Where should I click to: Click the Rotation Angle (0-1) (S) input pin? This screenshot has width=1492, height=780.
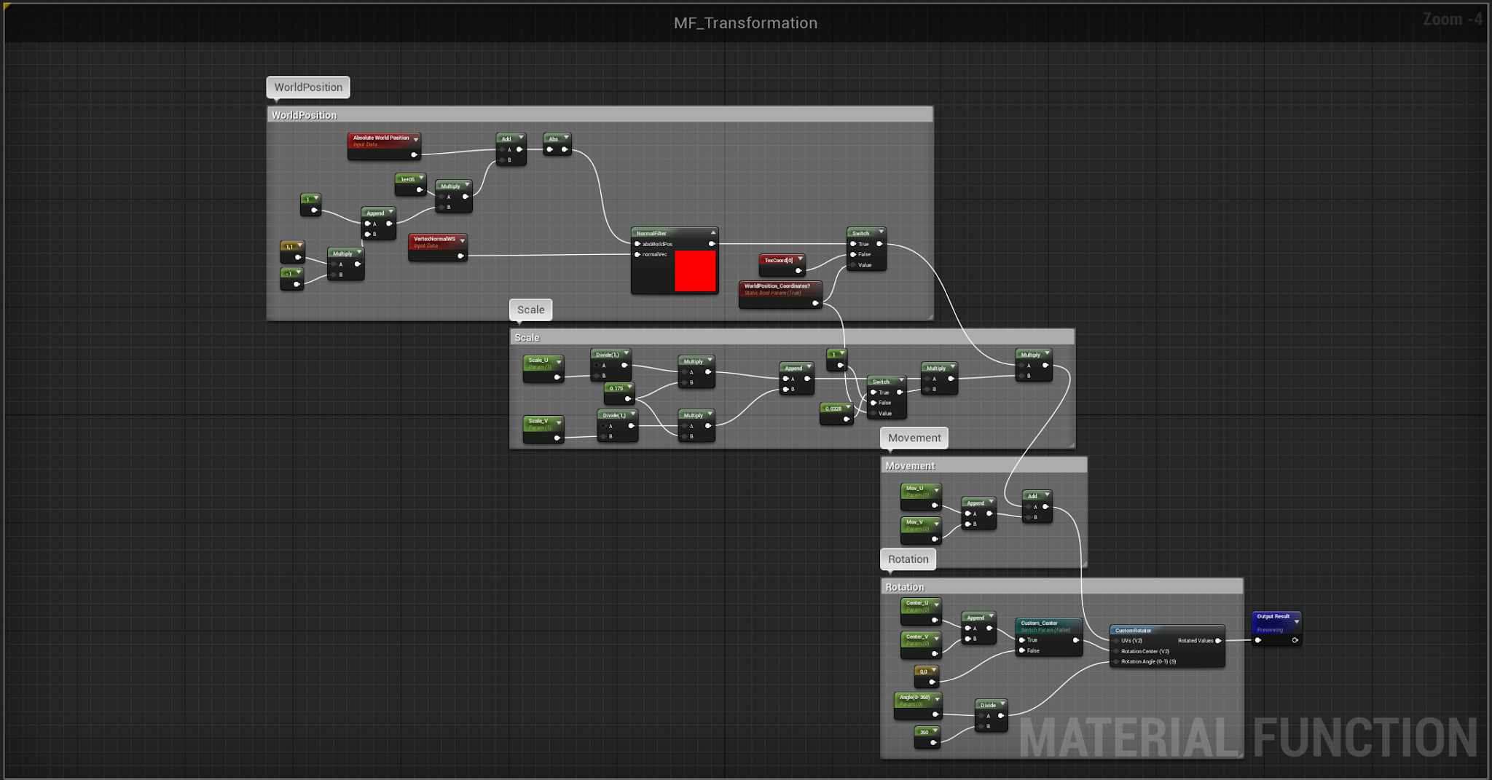coord(1115,662)
